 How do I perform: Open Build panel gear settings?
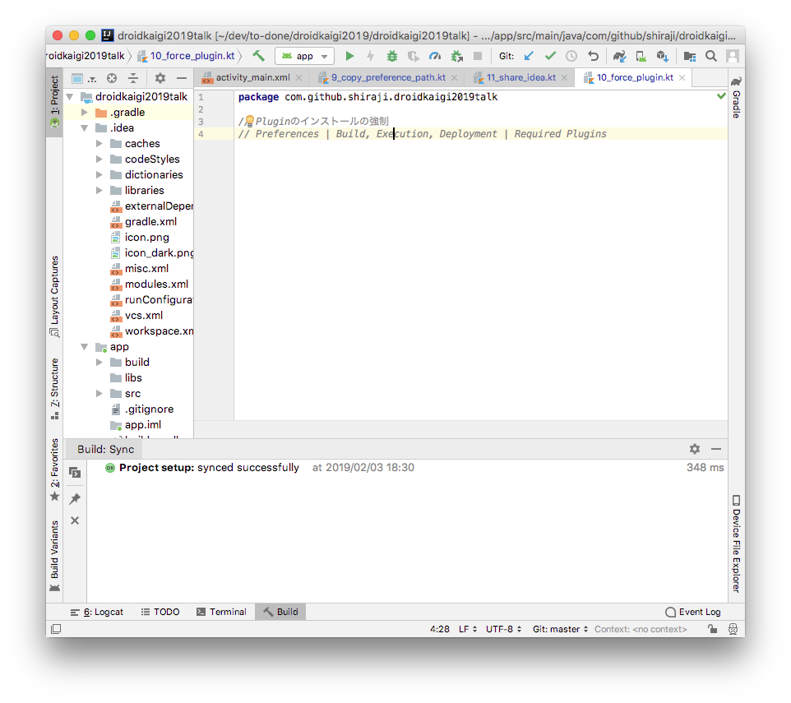(695, 449)
